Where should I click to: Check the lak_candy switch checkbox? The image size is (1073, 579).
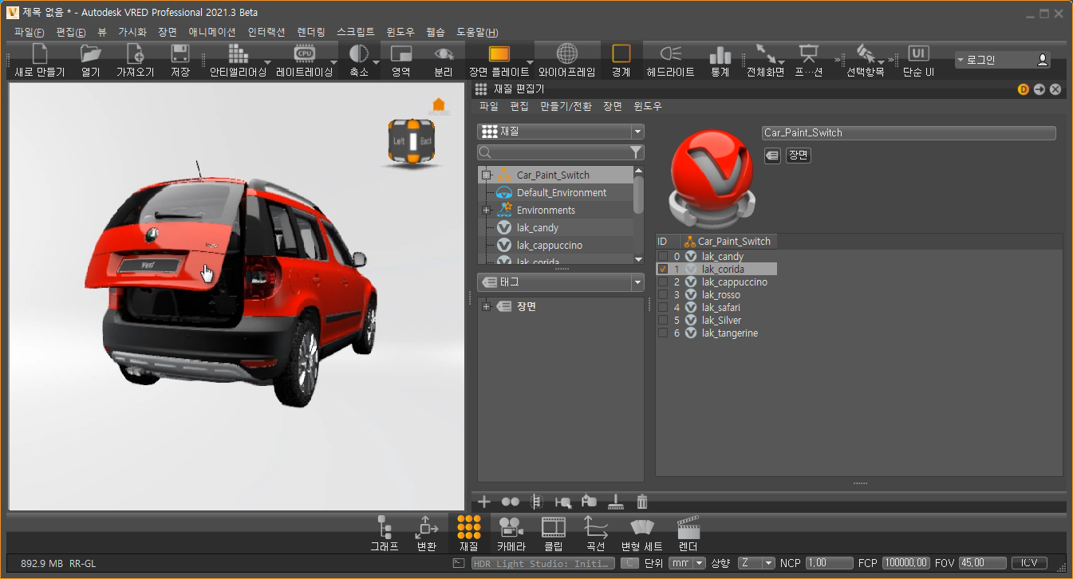coord(663,257)
